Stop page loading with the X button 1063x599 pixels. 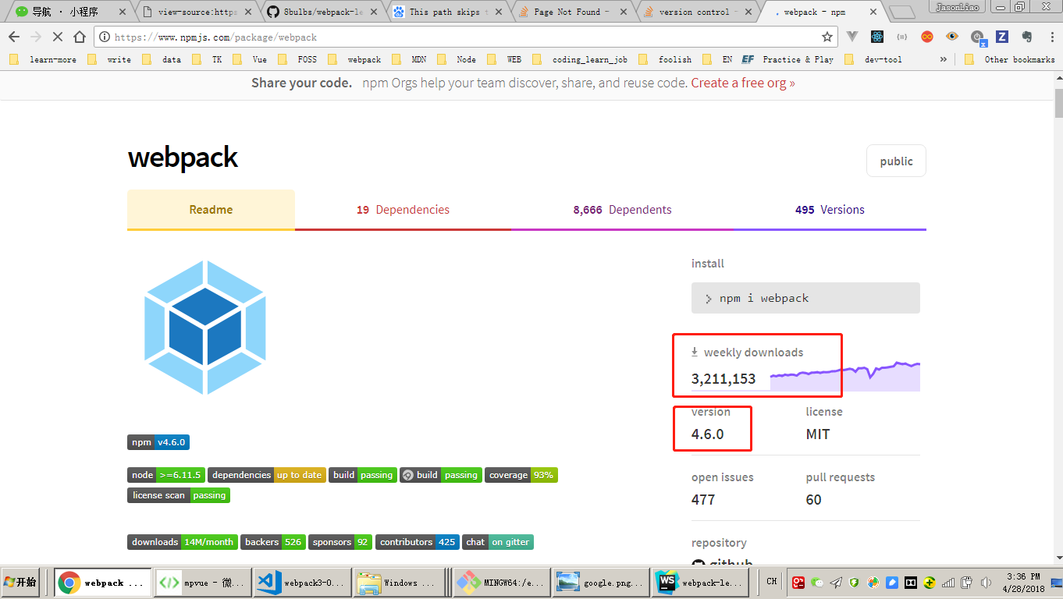pyautogui.click(x=59, y=37)
